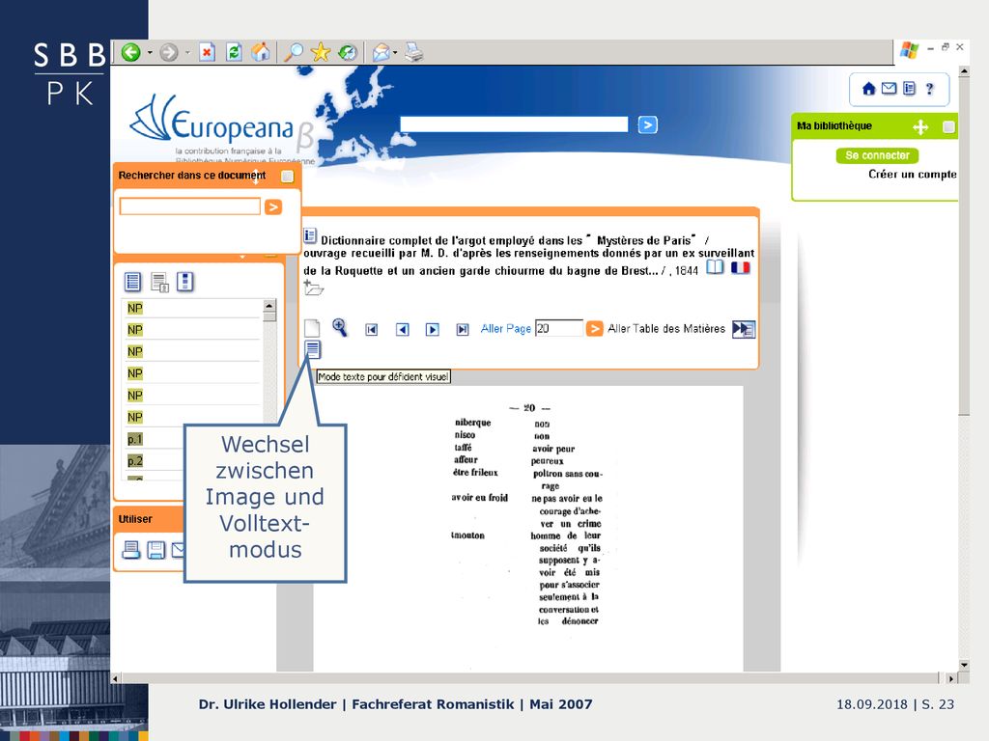Click the grey browser forward arrow

(x=168, y=52)
